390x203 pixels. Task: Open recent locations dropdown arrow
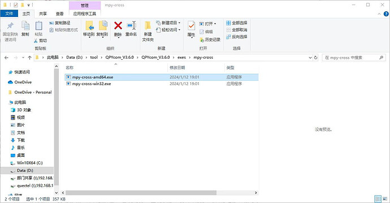pyautogui.click(x=23, y=58)
